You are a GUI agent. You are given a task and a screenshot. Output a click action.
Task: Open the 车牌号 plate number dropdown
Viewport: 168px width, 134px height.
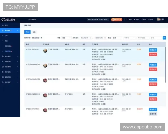click(x=129, y=38)
